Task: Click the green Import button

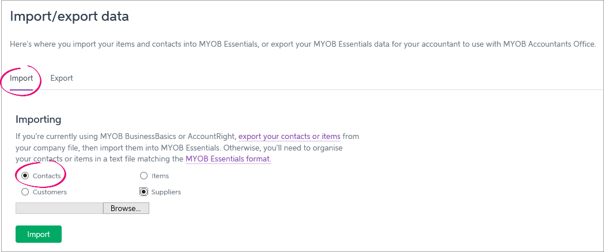Action: pos(39,234)
